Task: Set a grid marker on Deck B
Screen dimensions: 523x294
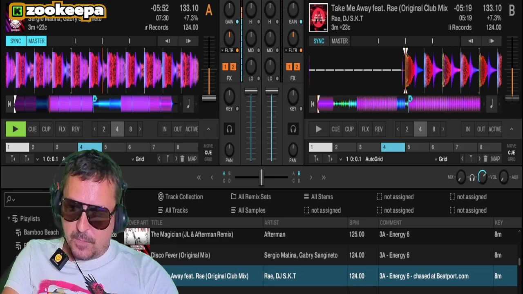Action: tap(471, 159)
